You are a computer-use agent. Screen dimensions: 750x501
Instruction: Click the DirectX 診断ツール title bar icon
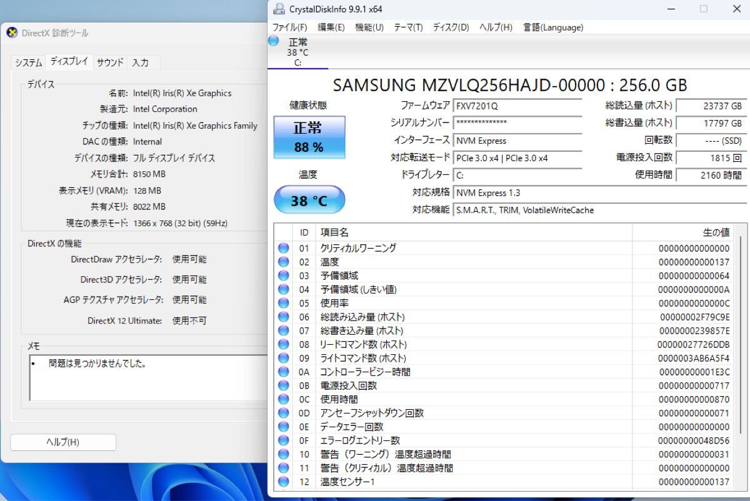pos(12,32)
